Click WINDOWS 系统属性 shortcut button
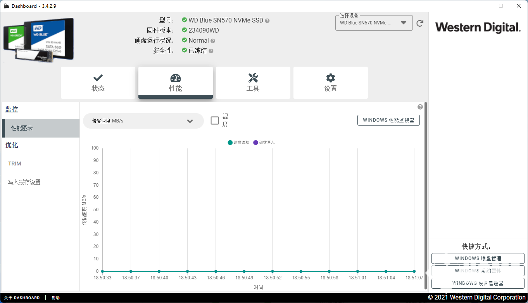This screenshot has height=303, width=528. [478, 271]
